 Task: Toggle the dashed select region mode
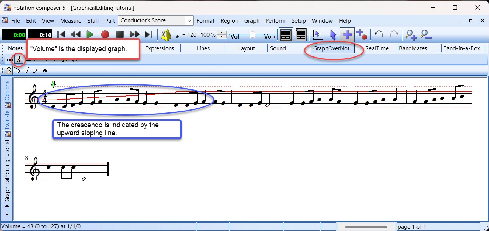[318, 35]
